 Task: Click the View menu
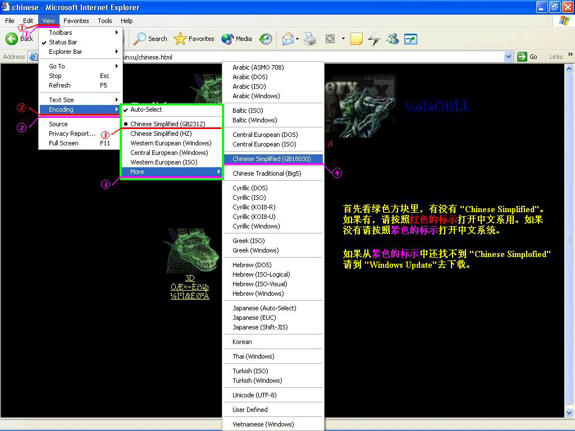tap(48, 21)
